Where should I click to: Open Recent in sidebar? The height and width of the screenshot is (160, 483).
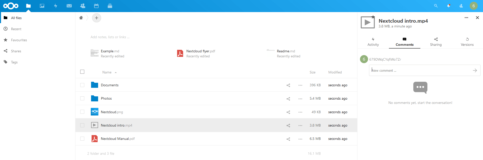coord(38,29)
